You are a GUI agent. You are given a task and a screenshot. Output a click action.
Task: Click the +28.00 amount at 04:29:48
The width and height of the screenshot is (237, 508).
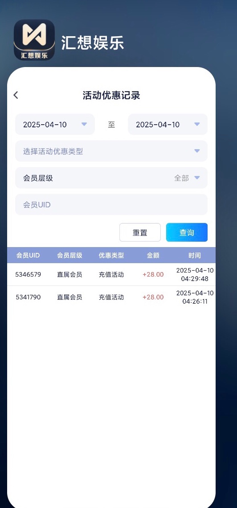click(153, 274)
